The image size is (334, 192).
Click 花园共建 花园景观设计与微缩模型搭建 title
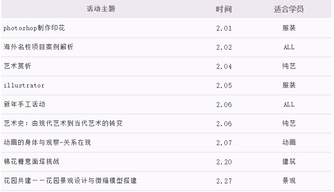click(70, 181)
